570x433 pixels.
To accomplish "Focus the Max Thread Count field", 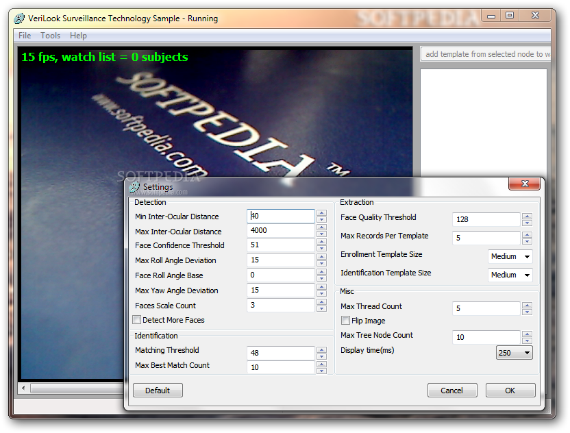I will pyautogui.click(x=486, y=308).
